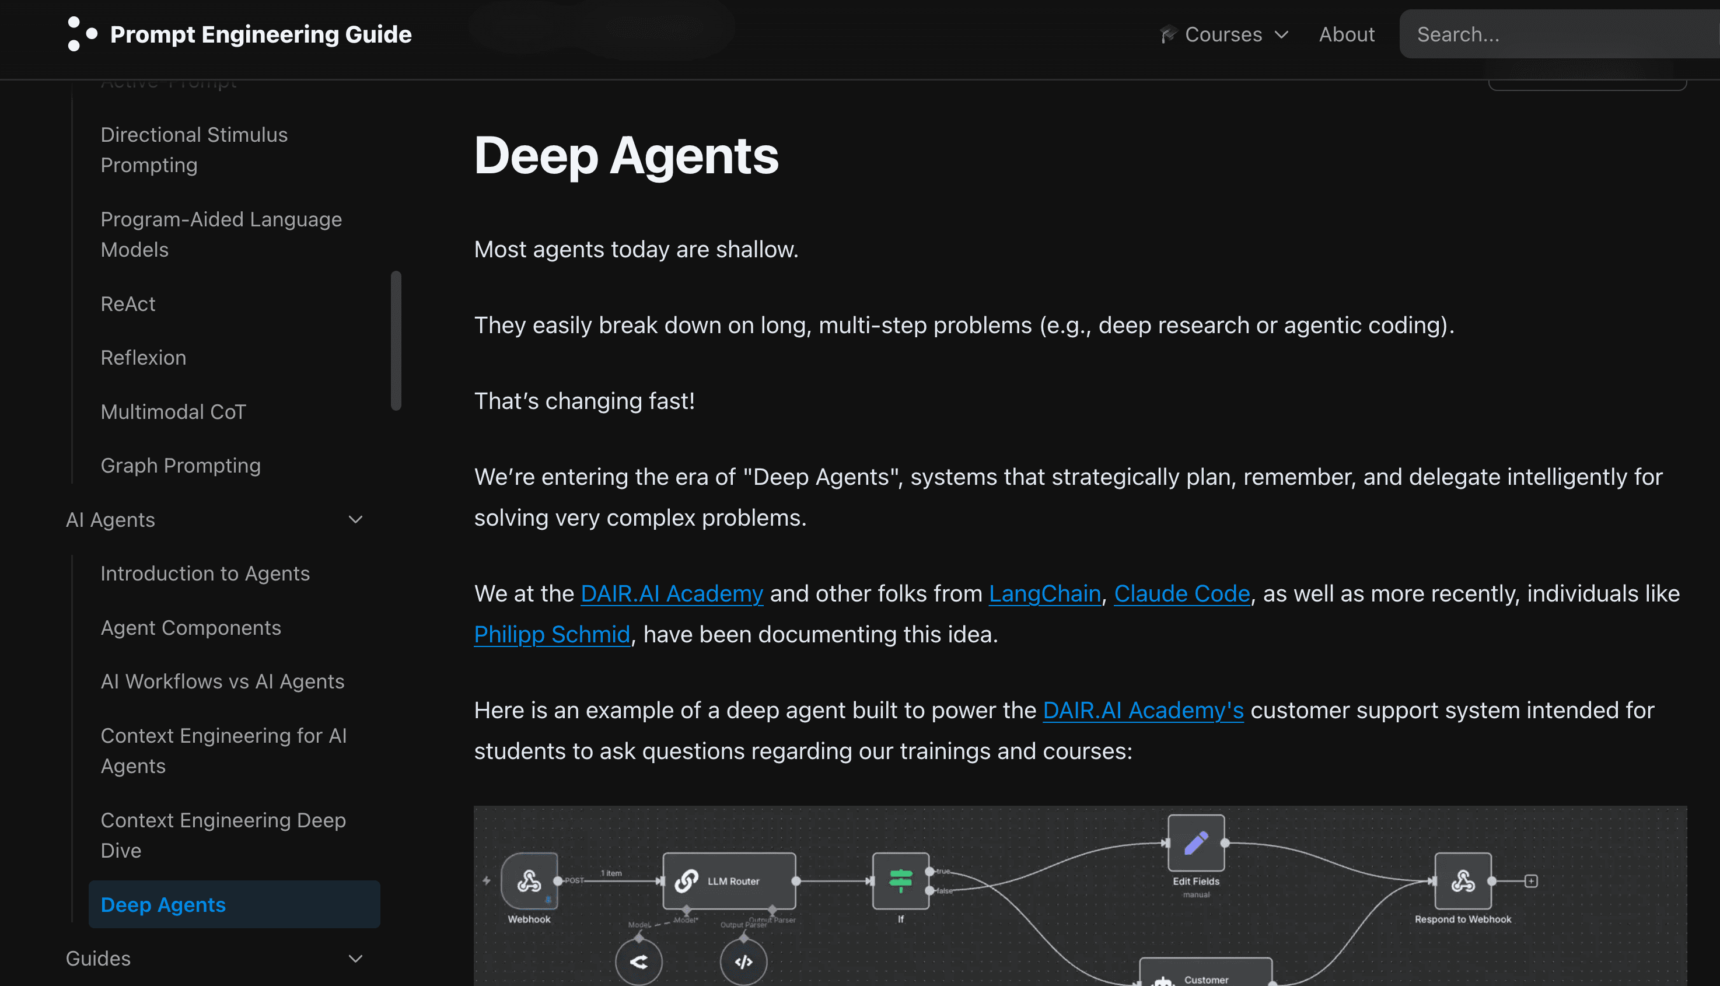Click the Model sub-node circular icon
The height and width of the screenshot is (986, 1720).
pos(638,961)
